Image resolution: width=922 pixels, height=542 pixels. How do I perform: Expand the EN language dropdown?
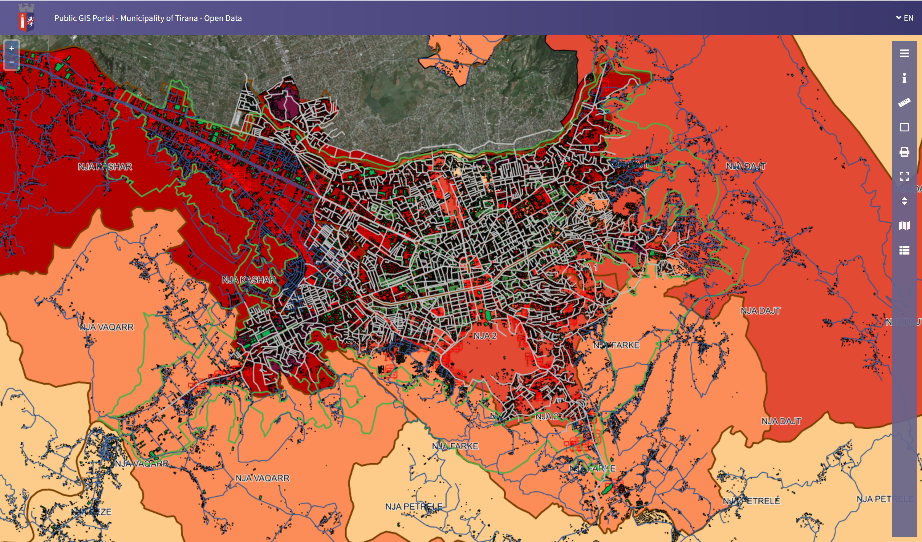[904, 18]
